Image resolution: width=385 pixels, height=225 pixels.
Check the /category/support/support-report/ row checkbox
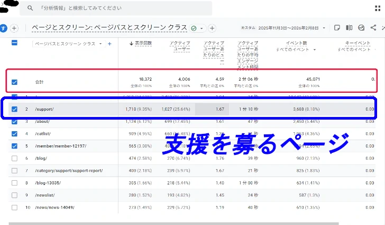coord(14,170)
